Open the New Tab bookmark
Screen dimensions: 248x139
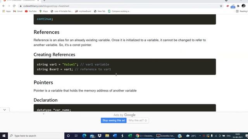pyautogui.click(x=100, y=11)
